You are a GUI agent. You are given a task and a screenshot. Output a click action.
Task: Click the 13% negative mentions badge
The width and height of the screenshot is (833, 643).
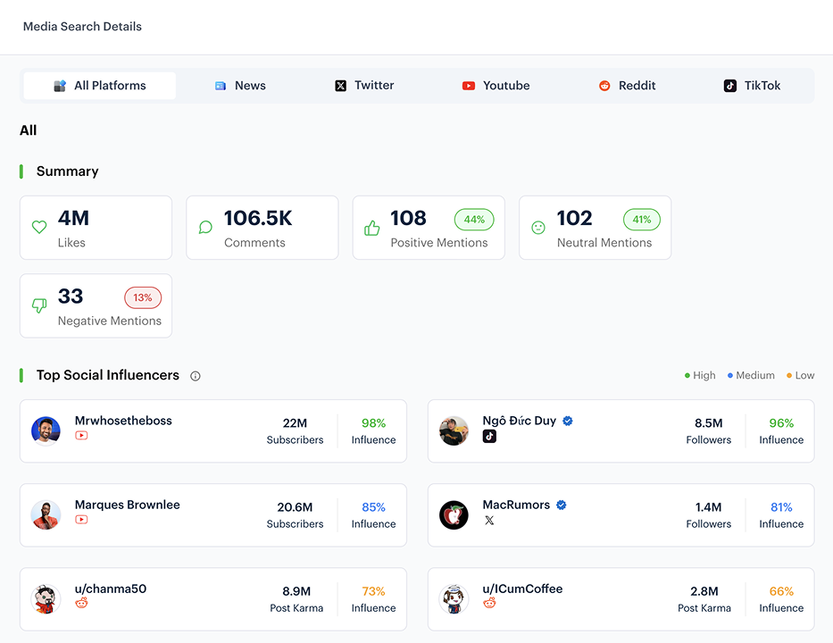(x=143, y=297)
